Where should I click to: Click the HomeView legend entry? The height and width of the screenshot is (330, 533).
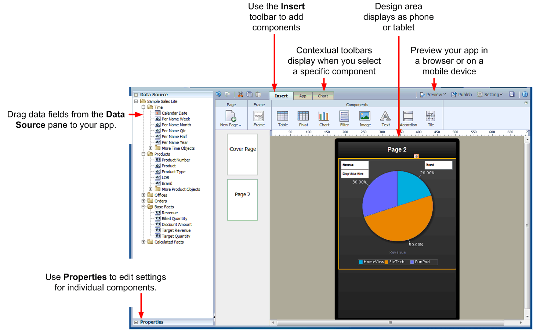coord(371,262)
